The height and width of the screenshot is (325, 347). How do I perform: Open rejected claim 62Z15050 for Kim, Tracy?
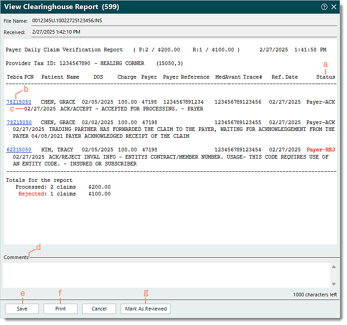[x=19, y=150]
